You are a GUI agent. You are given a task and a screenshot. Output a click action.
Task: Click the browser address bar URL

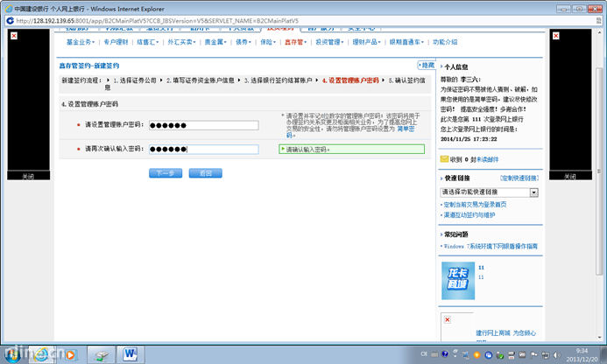point(157,20)
